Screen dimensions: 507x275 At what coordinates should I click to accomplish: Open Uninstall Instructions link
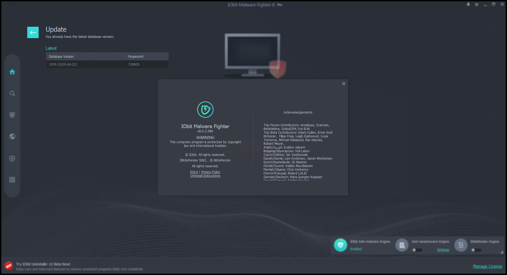coord(205,176)
